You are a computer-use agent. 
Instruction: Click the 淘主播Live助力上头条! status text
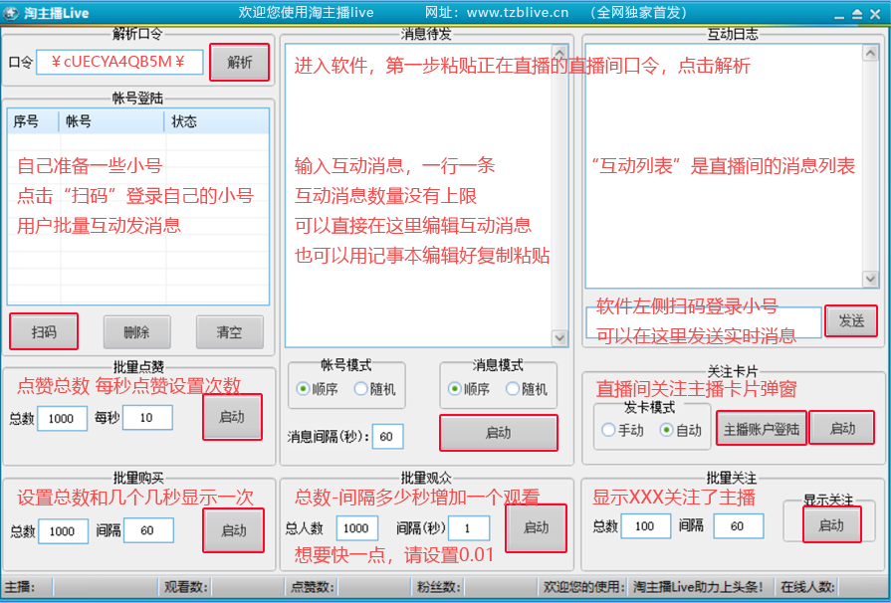698,587
